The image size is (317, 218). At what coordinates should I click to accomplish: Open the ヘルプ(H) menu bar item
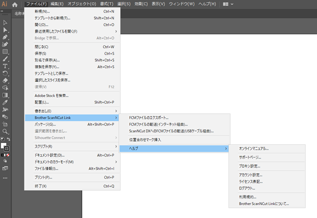(x=207, y=4)
